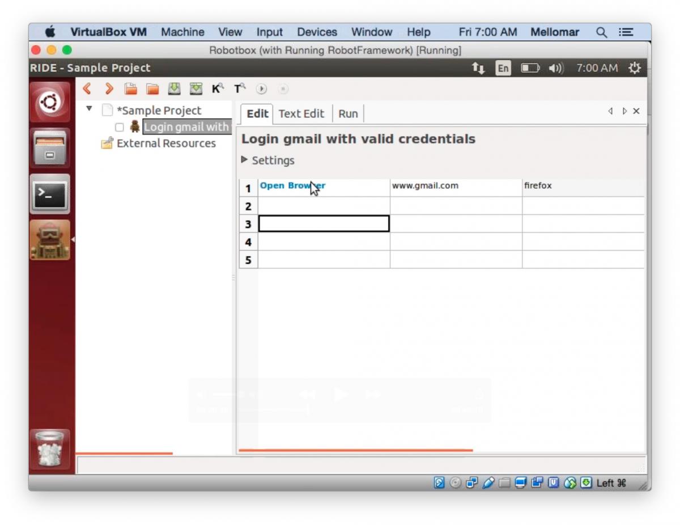The width and height of the screenshot is (680, 525).
Task: Open Ubuntu Dash from launcher
Action: pos(50,102)
